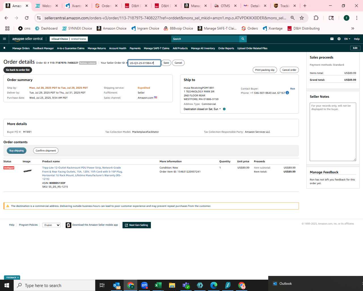Click the zoom magnifier in the address bar
Viewport: 363px width, 291px height.
(x=293, y=18)
